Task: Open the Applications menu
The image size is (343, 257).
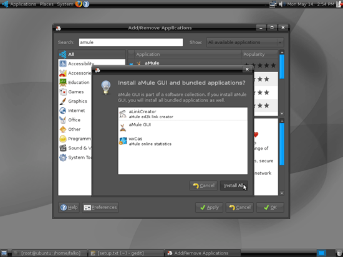Action: coord(23,4)
